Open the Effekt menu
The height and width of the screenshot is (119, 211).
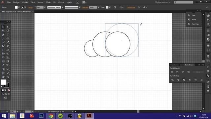48,2
